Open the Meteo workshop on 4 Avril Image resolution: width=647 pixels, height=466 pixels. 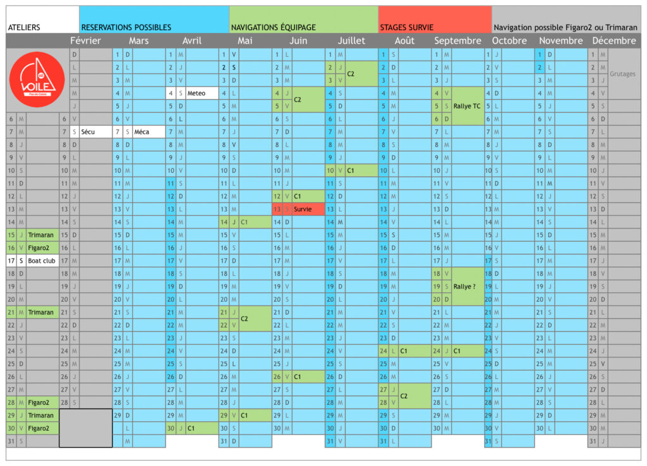coord(202,93)
